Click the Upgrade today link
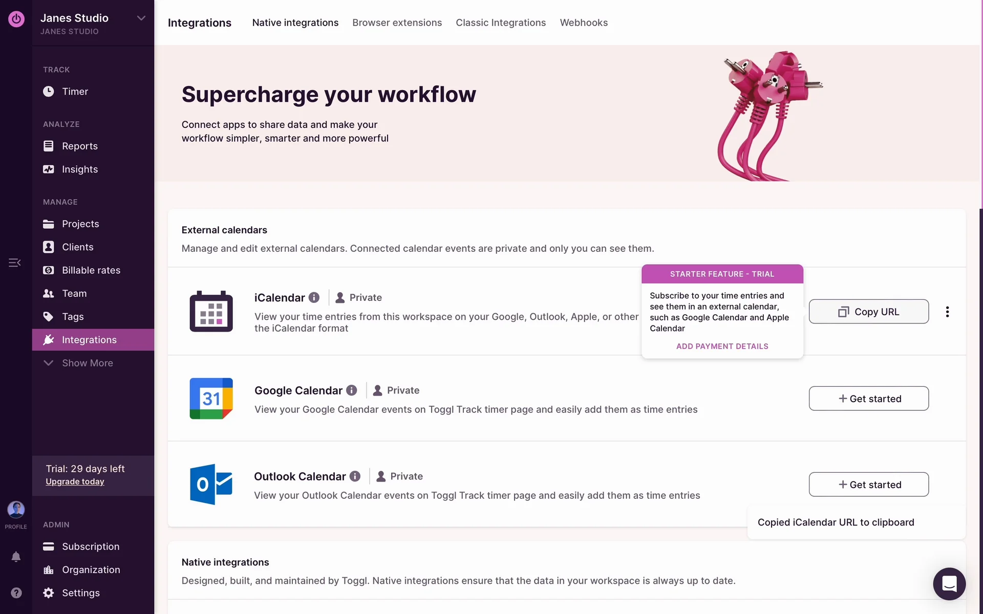The height and width of the screenshot is (614, 983). click(75, 481)
